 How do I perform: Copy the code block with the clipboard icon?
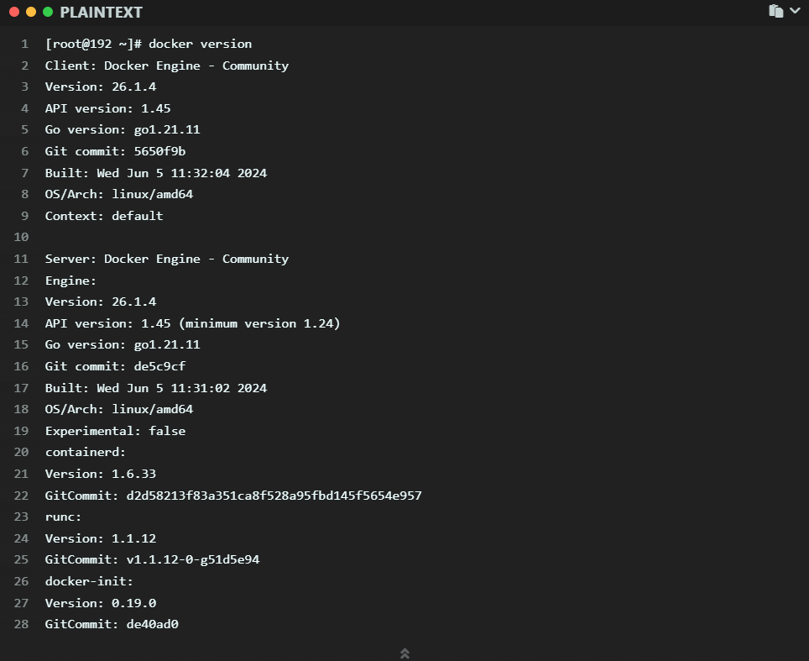point(775,11)
